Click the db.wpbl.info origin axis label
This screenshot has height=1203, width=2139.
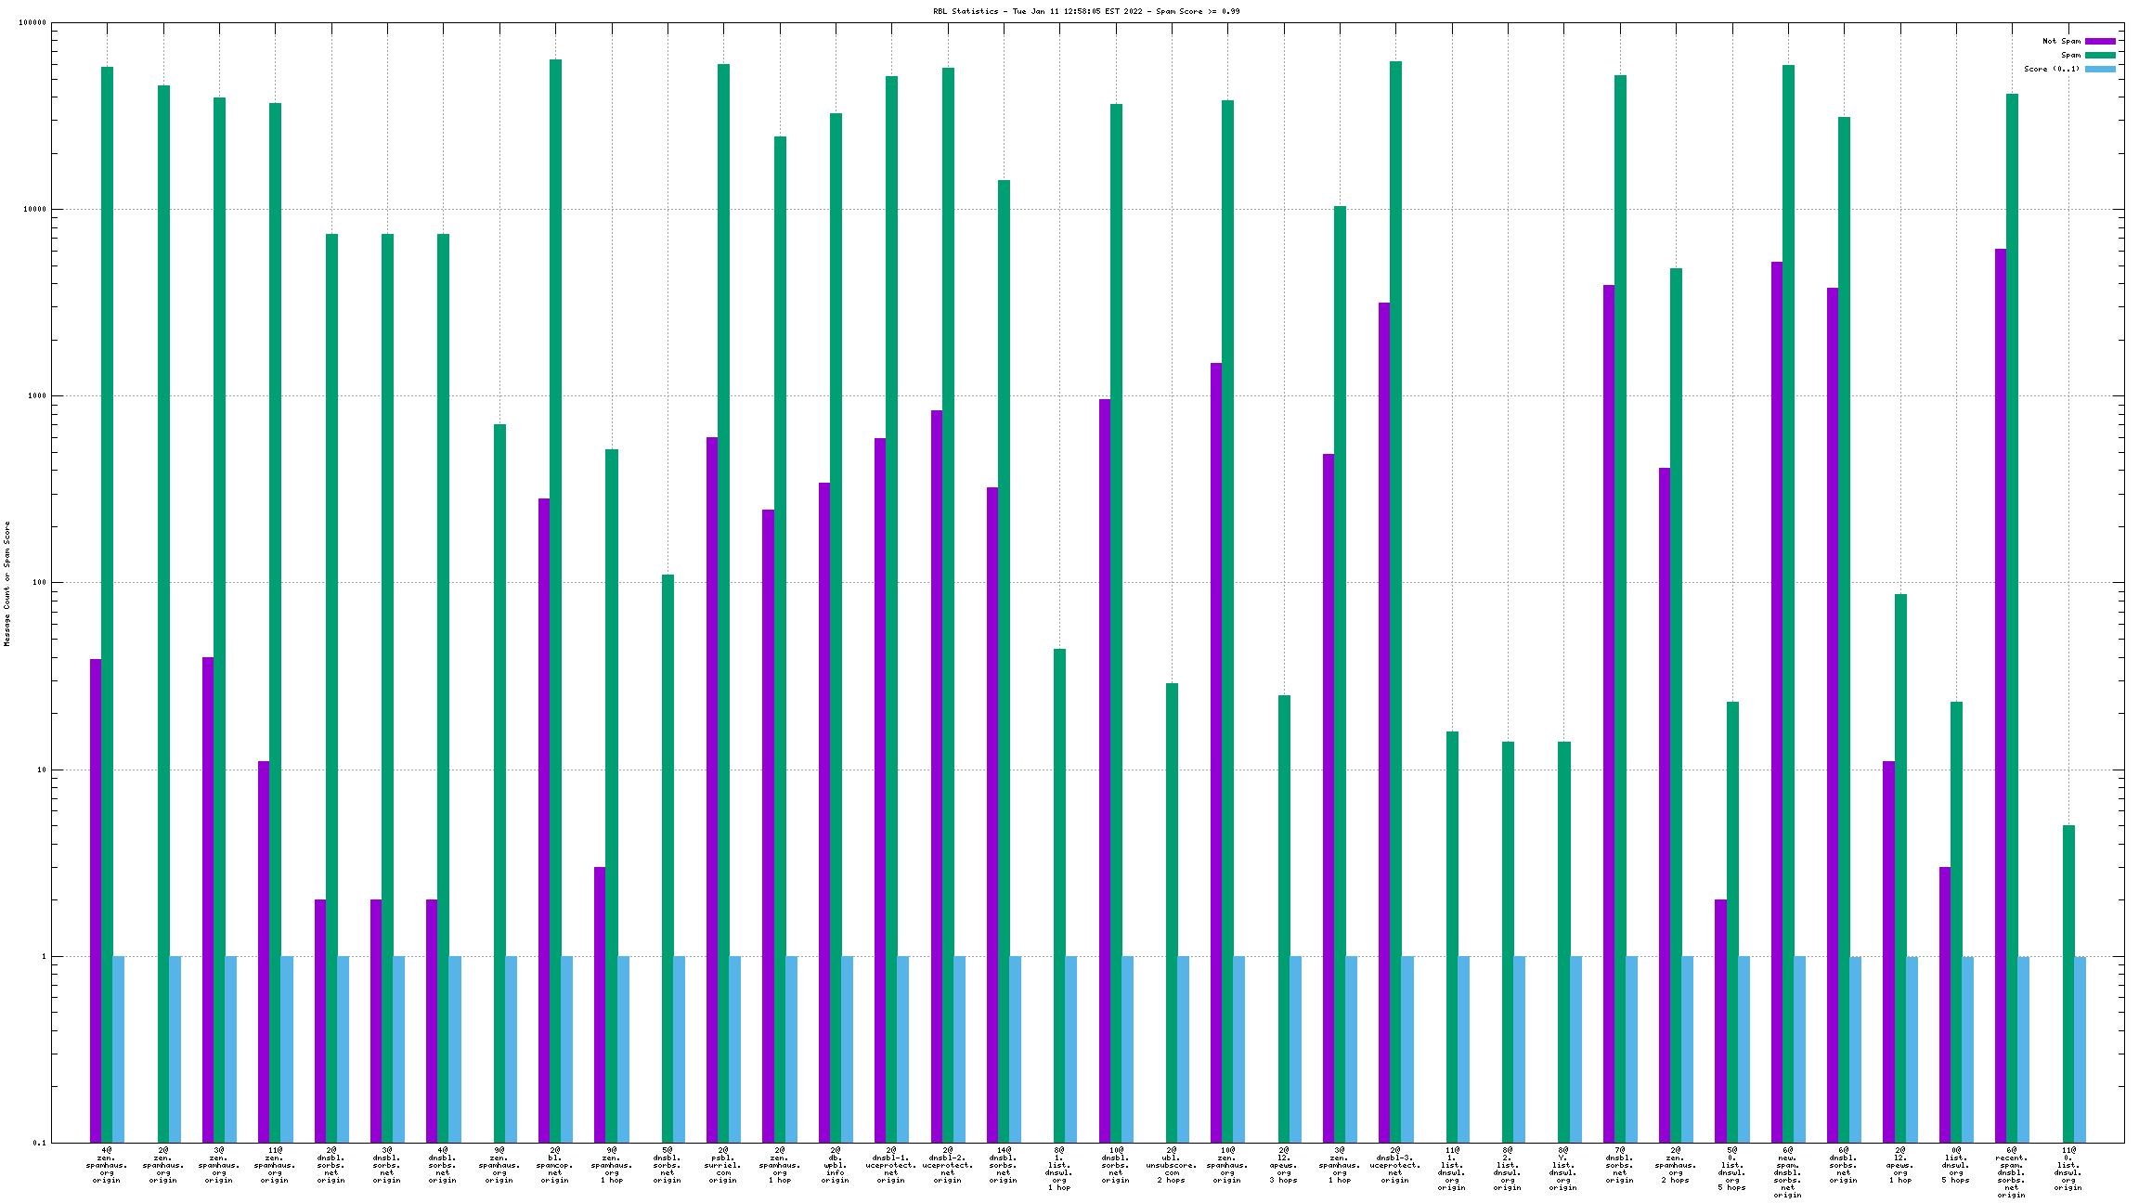[836, 1165]
